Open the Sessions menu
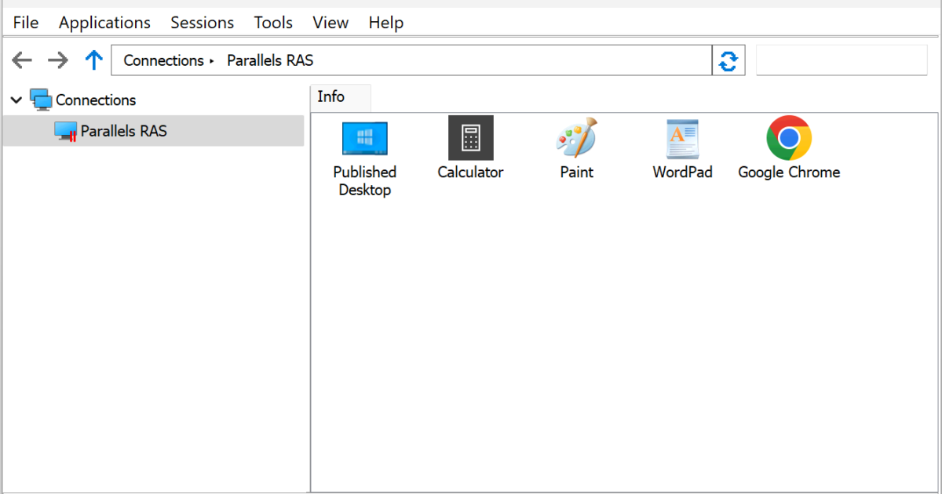The width and height of the screenshot is (942, 494). [x=202, y=22]
